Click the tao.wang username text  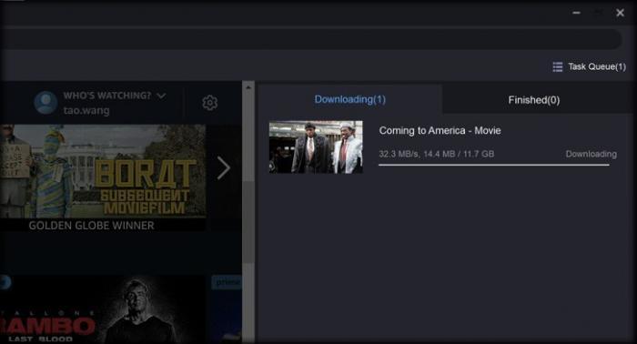pyautogui.click(x=86, y=110)
